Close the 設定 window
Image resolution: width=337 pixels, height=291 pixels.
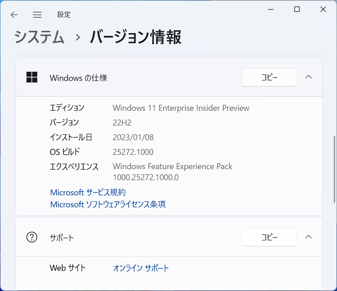click(x=323, y=9)
